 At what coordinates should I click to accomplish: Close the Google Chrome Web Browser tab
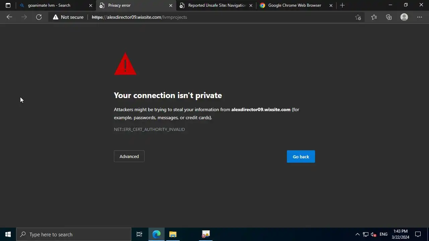(331, 5)
